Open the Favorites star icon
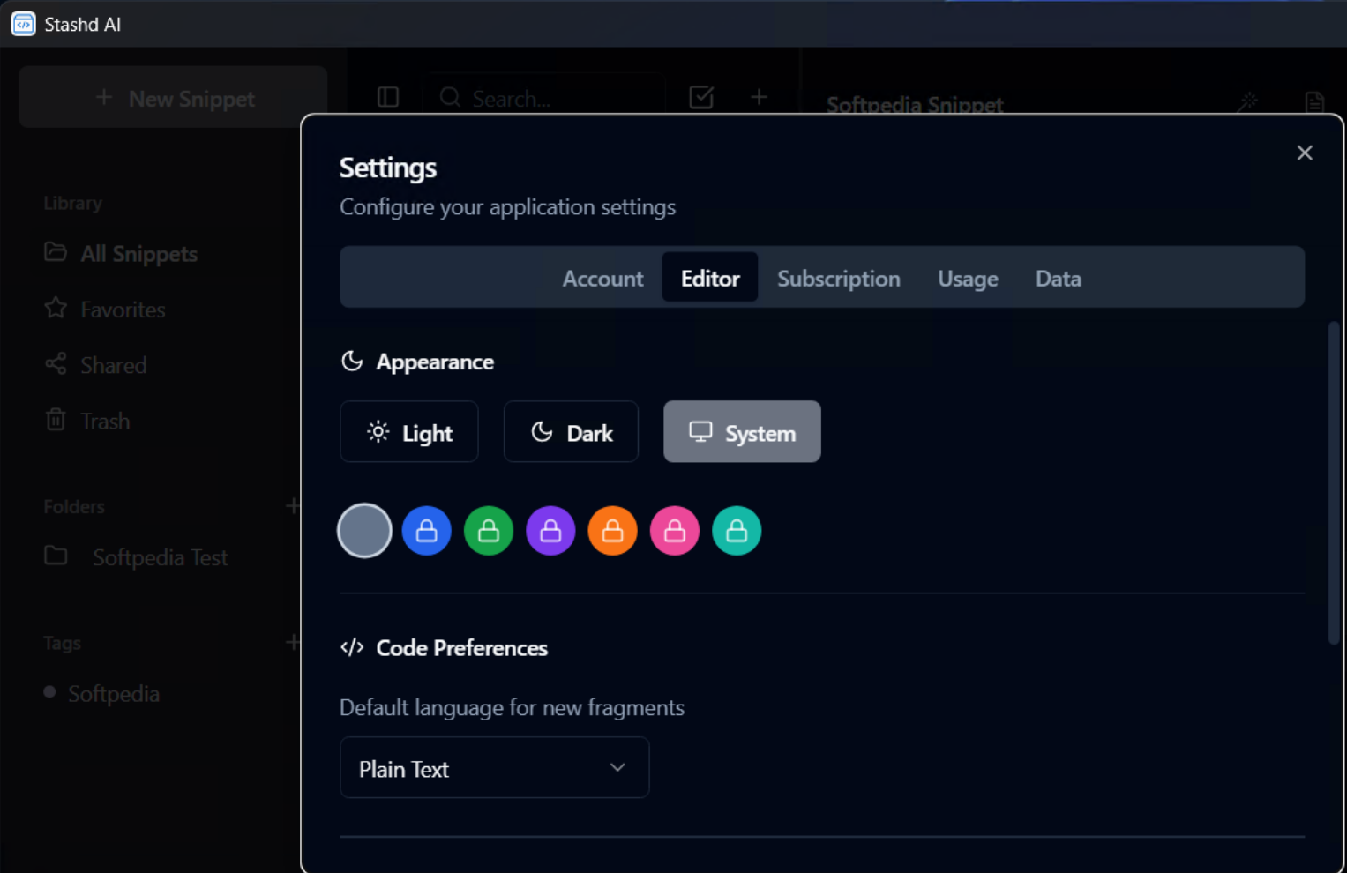The height and width of the screenshot is (873, 1347). point(55,309)
